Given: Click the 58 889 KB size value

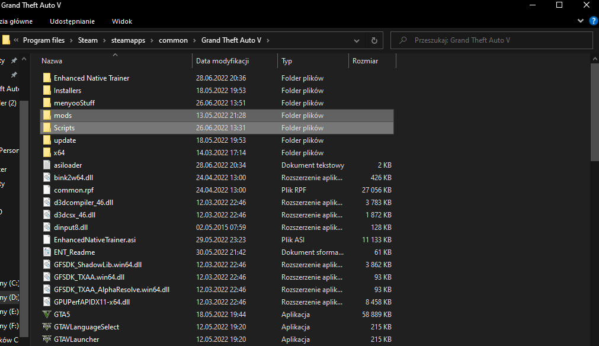Looking at the screenshot, I should [377, 314].
